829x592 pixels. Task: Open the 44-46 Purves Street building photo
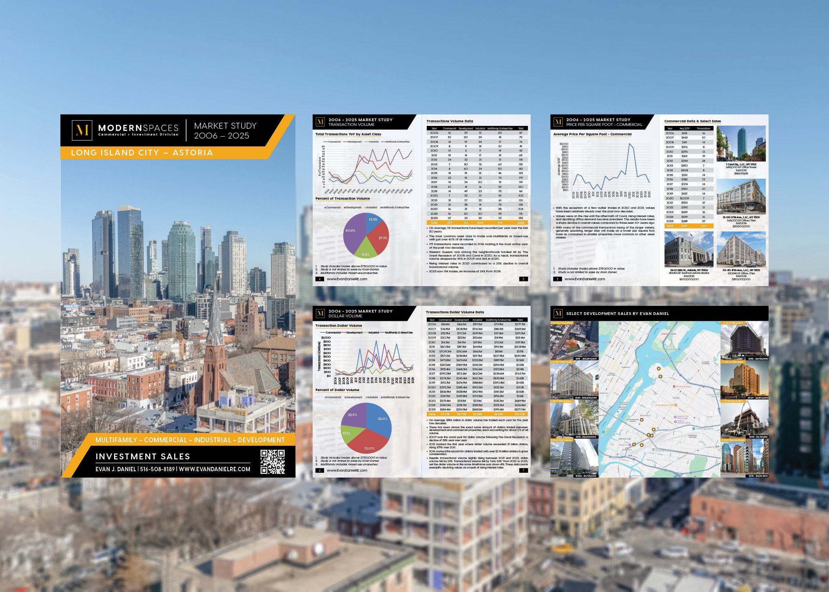click(x=745, y=459)
